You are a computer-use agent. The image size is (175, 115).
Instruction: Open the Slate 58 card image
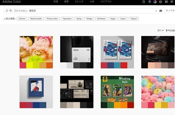(x=77, y=49)
